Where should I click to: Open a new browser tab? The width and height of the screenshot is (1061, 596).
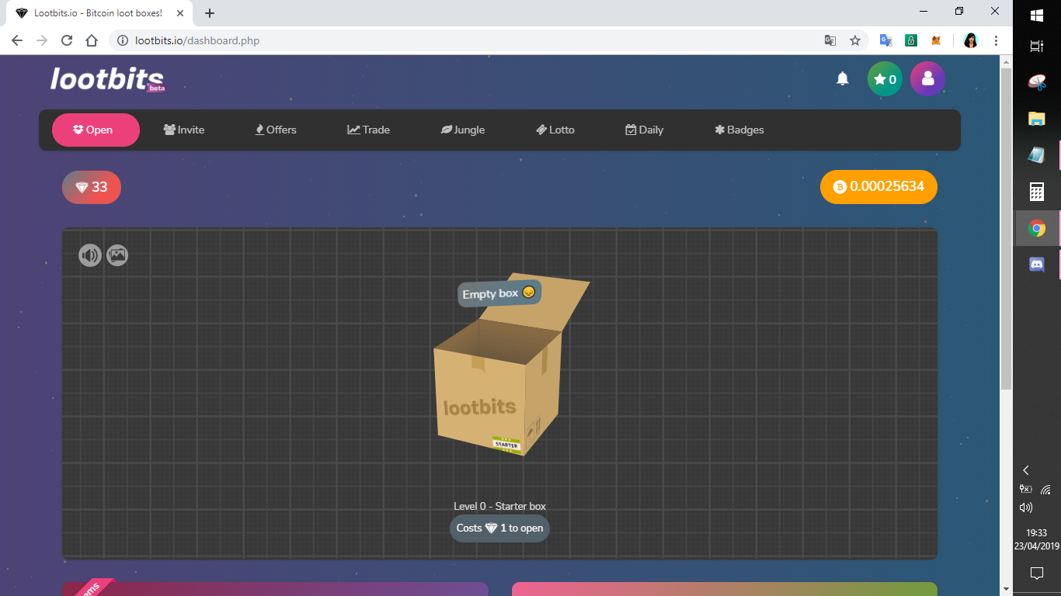pyautogui.click(x=210, y=13)
